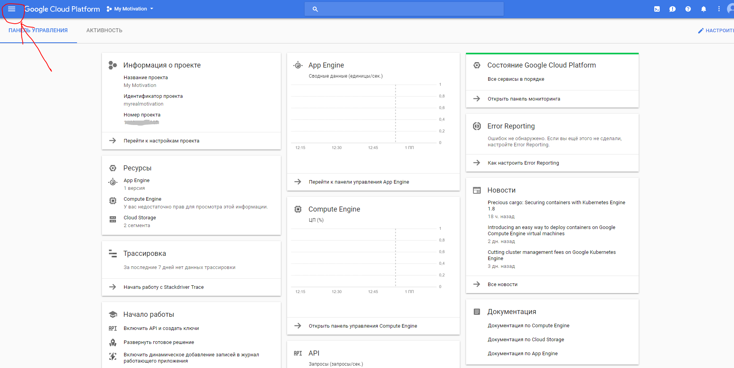This screenshot has height=368, width=734.
Task: Open Cutting cluster management fees news item
Action: [552, 255]
